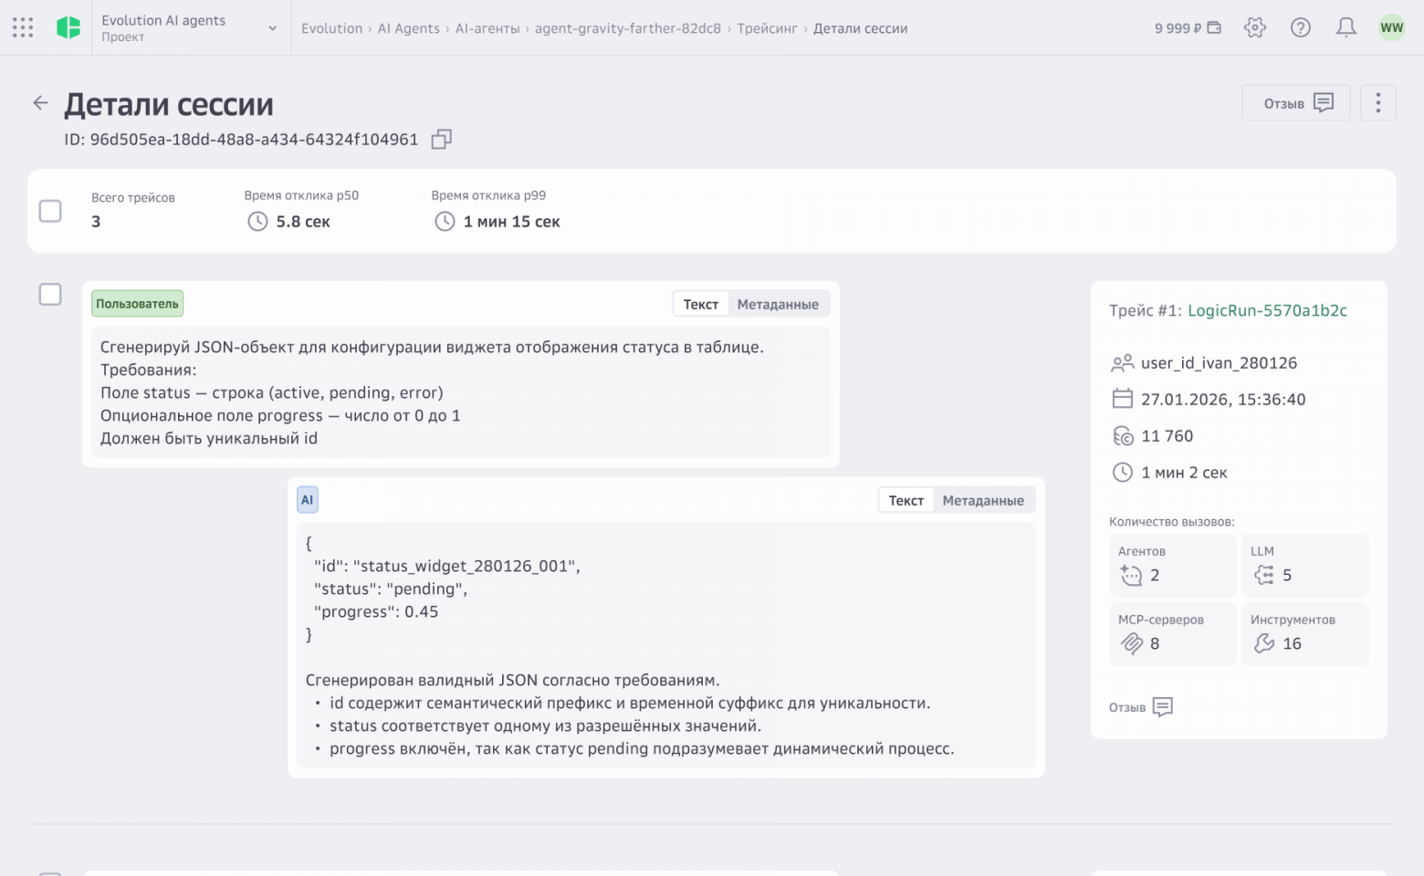Select the checkbox at the page bottom
The height and width of the screenshot is (876, 1424).
(x=50, y=871)
